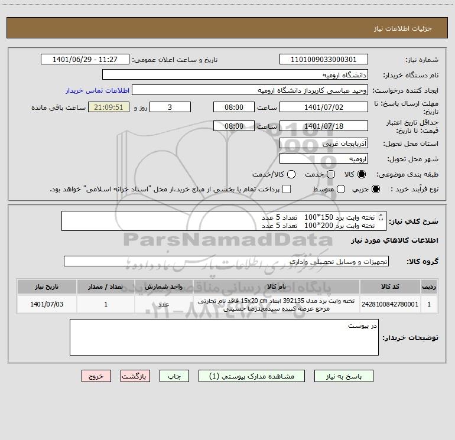Click the دانشگاه ارومیه buyer name field
The image size is (455, 440).
[x=235, y=75]
